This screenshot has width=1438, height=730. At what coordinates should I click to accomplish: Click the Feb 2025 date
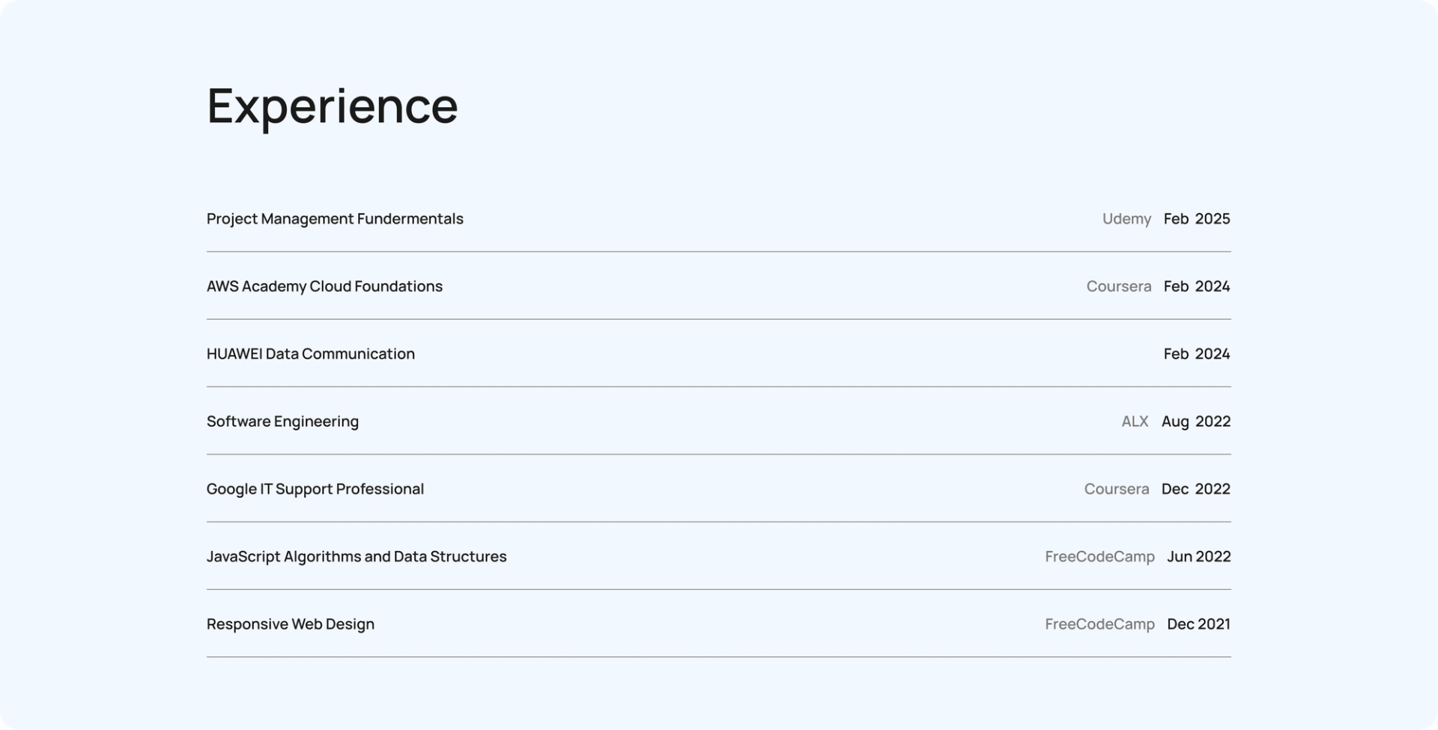pos(1197,219)
